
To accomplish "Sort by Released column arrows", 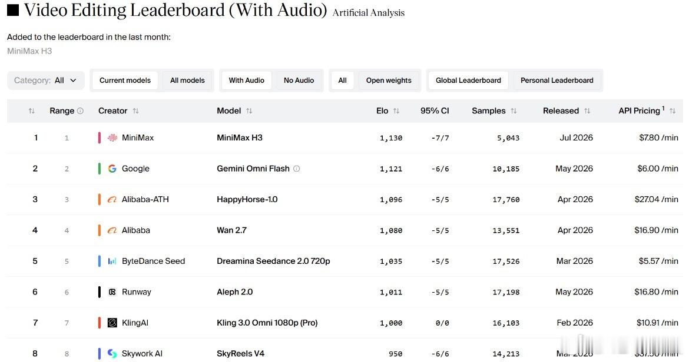I will click(587, 111).
